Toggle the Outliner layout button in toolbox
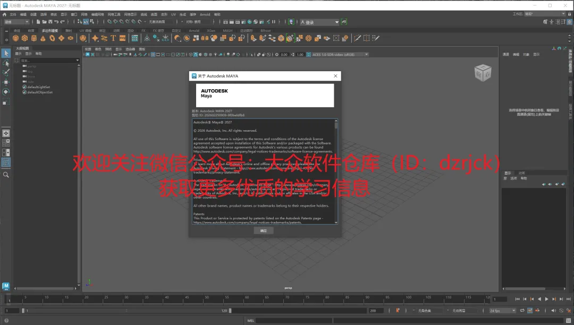 6,162
